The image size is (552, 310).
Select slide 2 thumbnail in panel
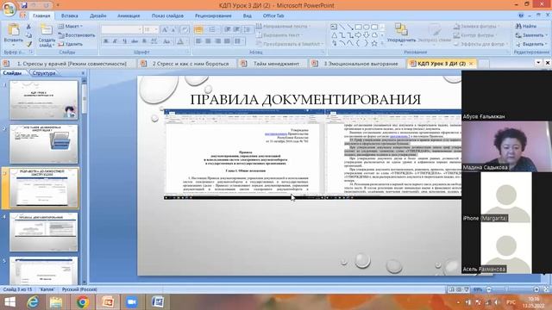pos(44,144)
